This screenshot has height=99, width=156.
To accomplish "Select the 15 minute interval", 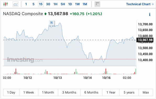I will (x=41, y=4).
